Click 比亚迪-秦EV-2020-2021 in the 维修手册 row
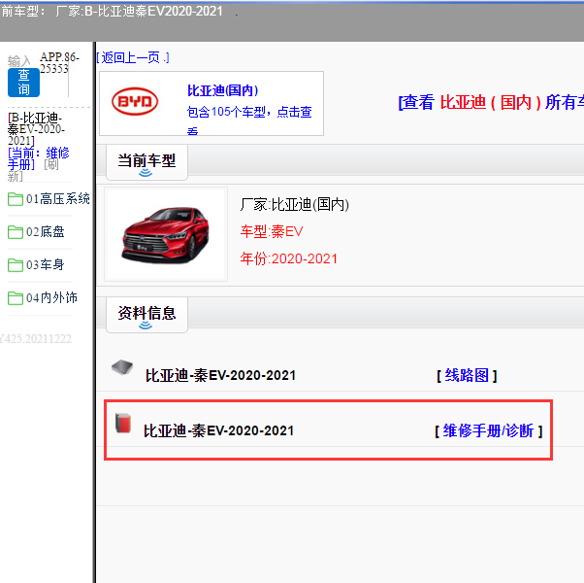Screen dimensions: 584x583 (218, 431)
